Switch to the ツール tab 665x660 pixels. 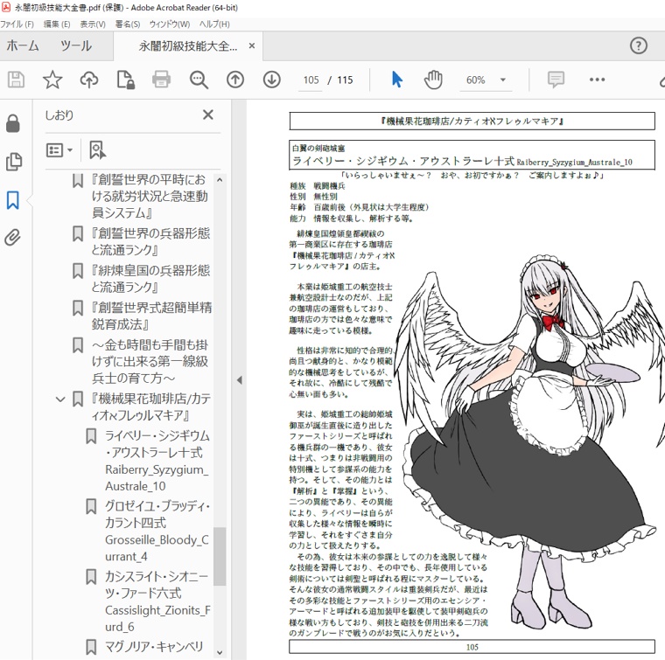point(76,45)
